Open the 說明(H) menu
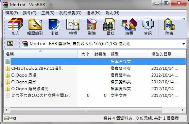The image size is (189, 124). [112, 13]
